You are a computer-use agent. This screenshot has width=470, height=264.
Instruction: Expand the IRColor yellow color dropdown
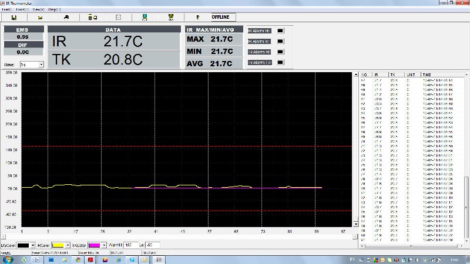tap(66, 245)
